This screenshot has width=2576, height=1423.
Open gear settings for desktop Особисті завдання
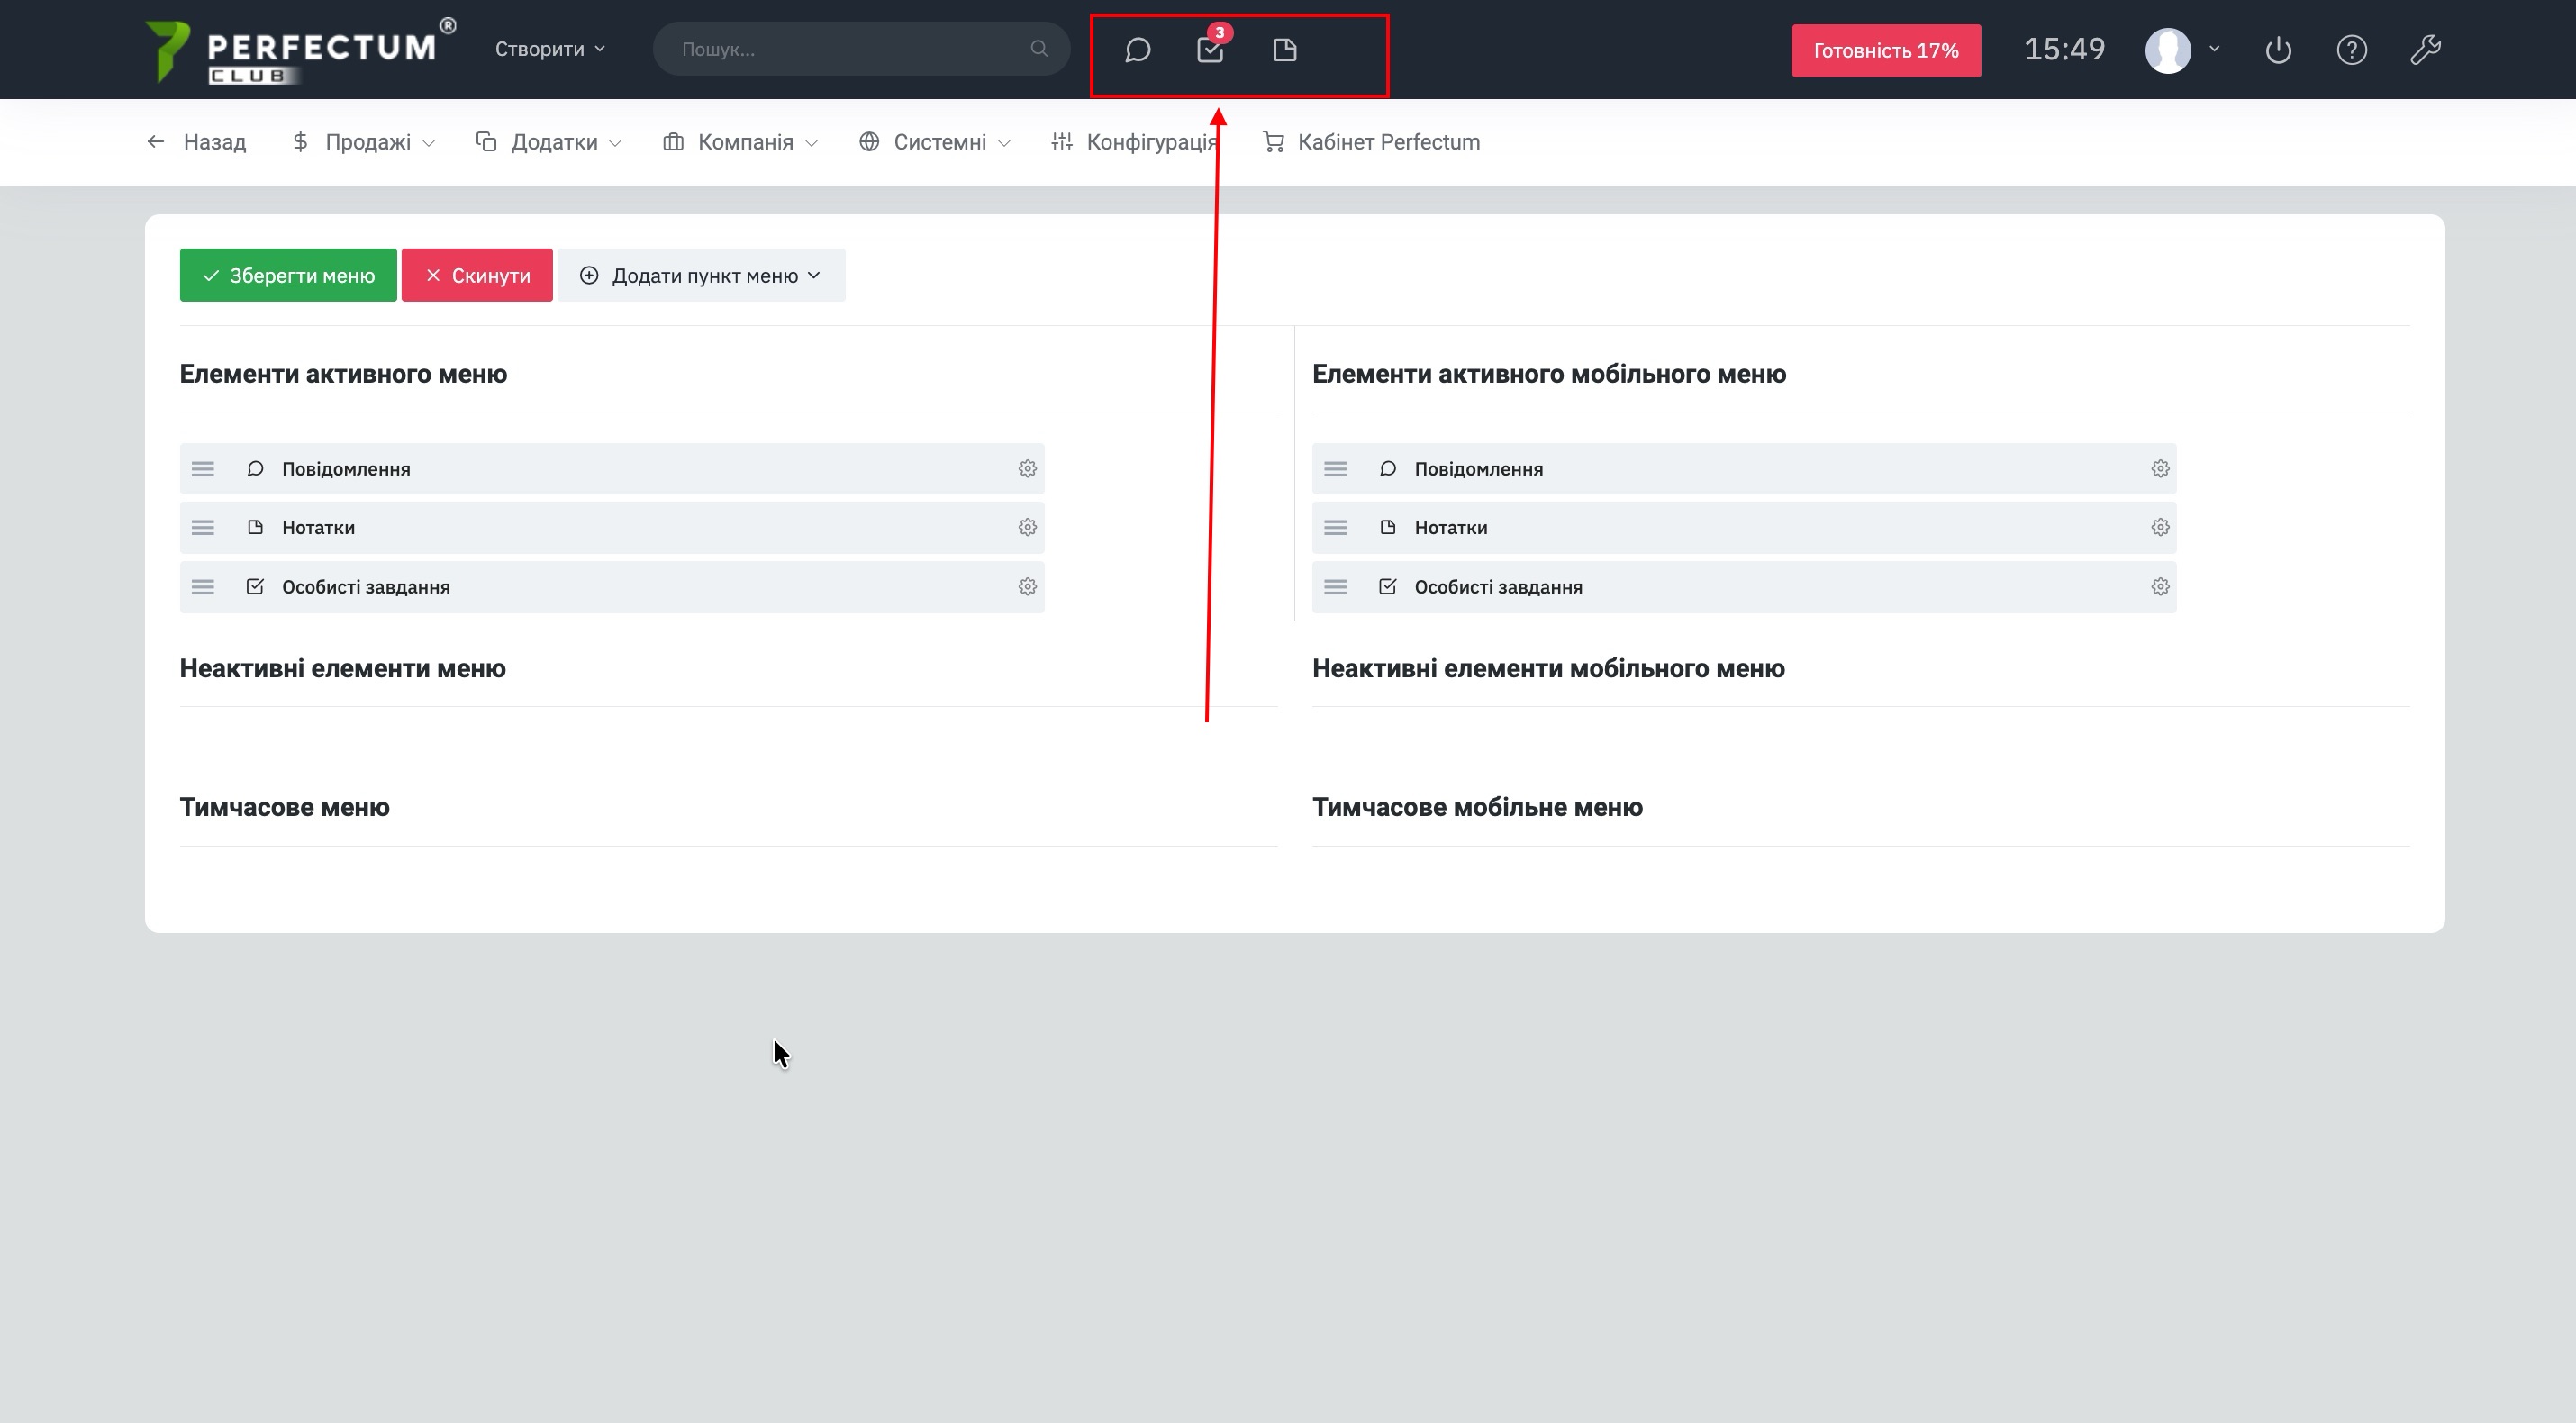point(1027,587)
